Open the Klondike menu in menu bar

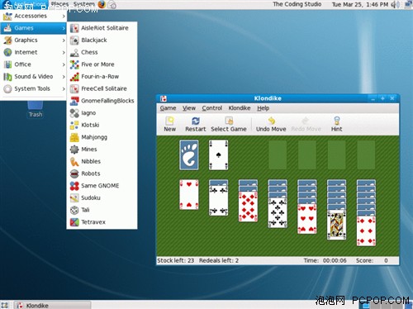pos(240,108)
